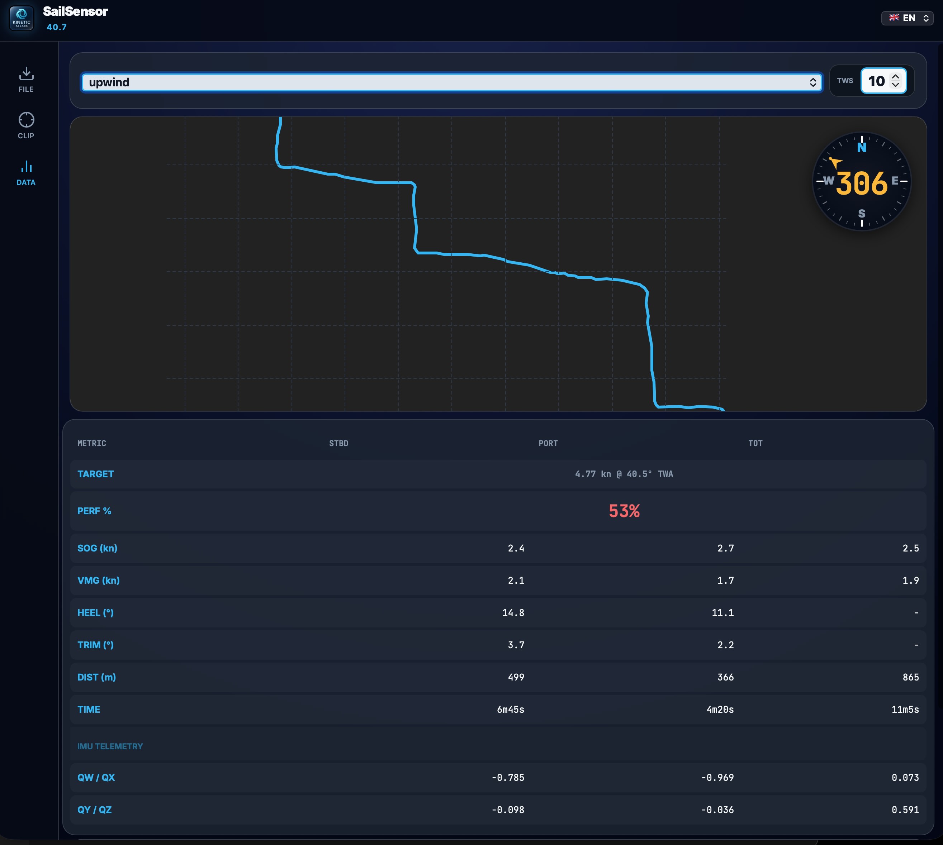Screen dimensions: 943x845
Task: Click the 40.7 boat model label
Action: (57, 27)
